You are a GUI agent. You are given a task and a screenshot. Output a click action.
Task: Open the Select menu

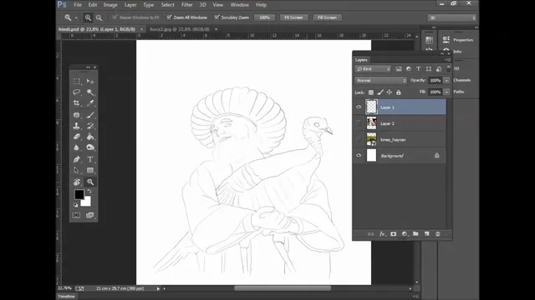167,5
